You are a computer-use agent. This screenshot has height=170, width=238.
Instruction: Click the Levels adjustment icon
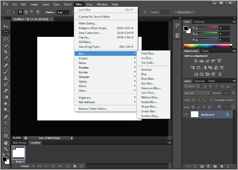pyautogui.click(x=202, y=61)
